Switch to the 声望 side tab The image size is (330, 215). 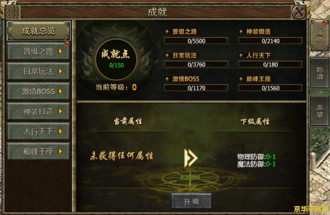click(x=319, y=110)
